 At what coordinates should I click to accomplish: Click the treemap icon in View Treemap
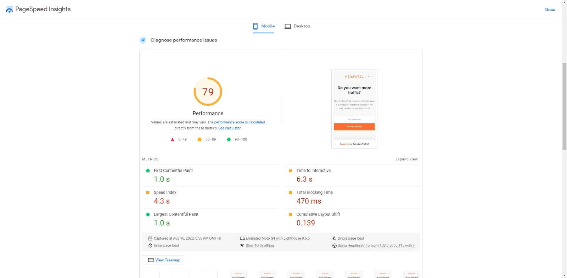tap(151, 260)
